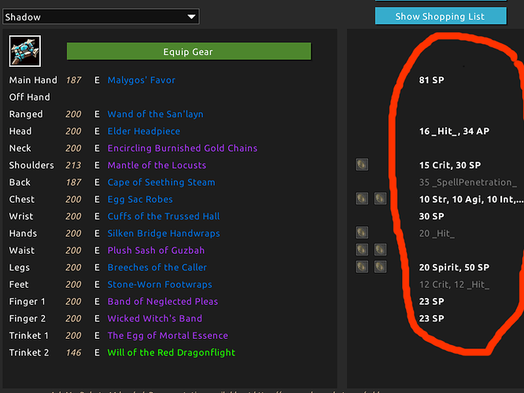Select Will of the Red Dragonflight item
The height and width of the screenshot is (393, 524).
pos(172,353)
